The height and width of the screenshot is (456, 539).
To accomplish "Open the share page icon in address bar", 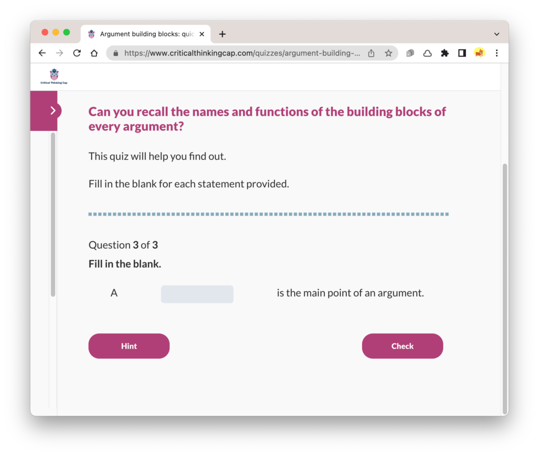I will [x=371, y=53].
